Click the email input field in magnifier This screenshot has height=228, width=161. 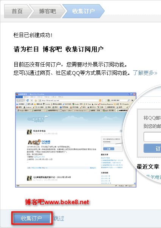point(152,136)
